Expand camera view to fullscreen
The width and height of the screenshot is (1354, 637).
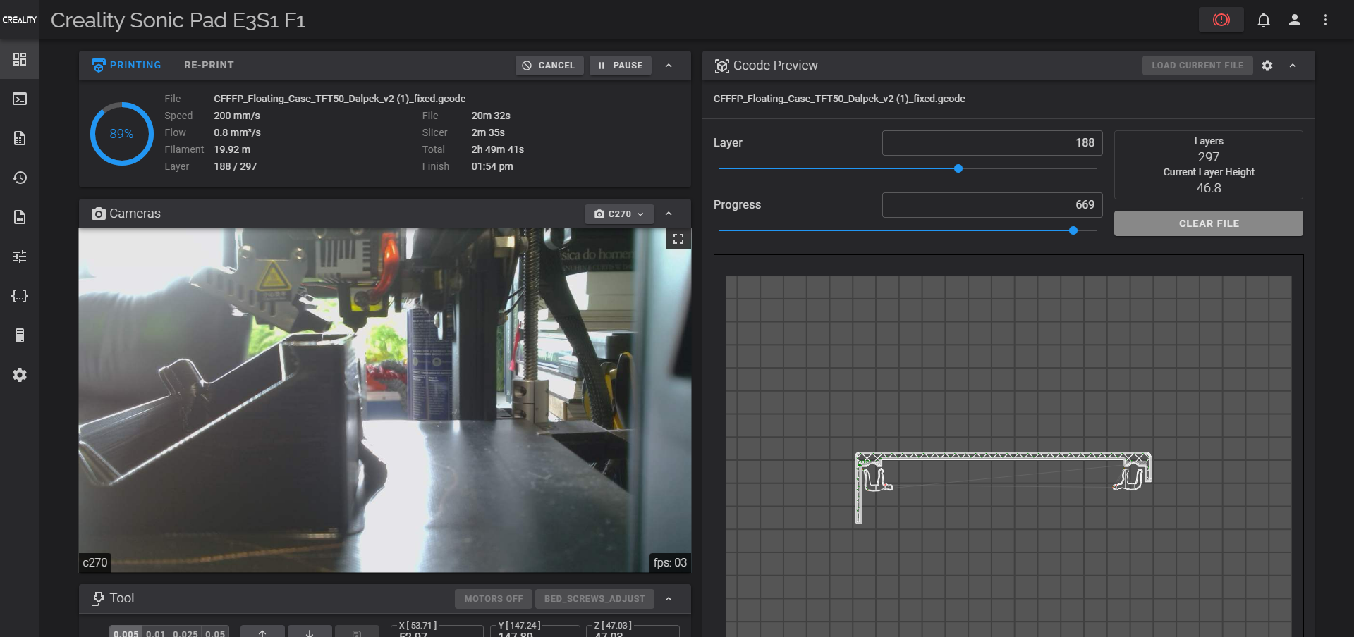point(678,239)
